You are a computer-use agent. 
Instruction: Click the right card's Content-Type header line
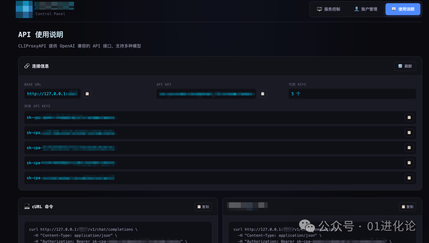click(280, 235)
